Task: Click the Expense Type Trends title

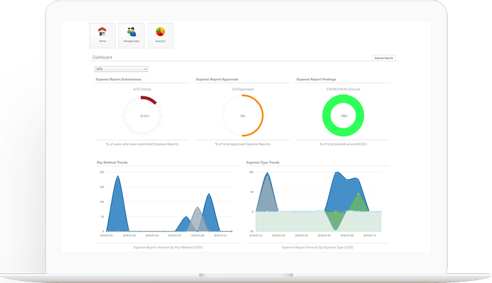Action: pyautogui.click(x=263, y=162)
